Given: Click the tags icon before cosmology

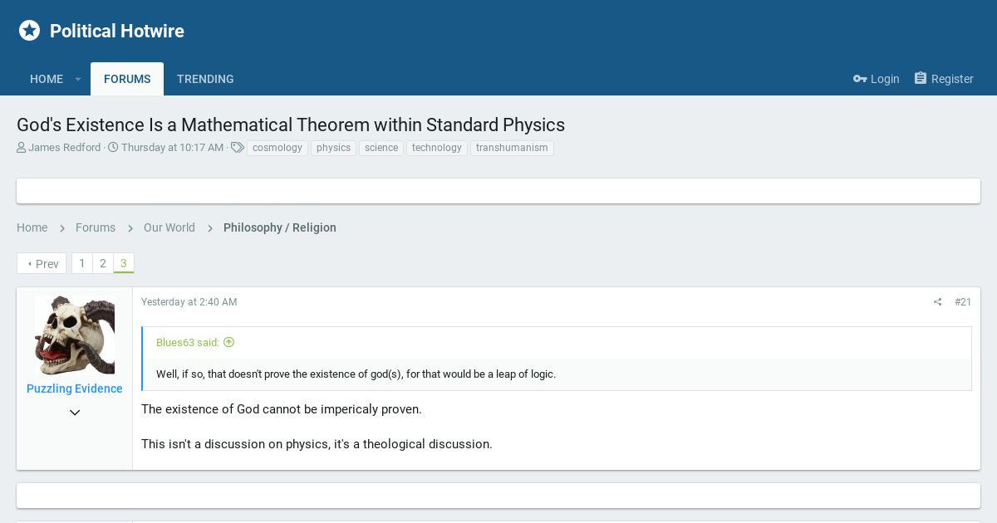Looking at the screenshot, I should click(x=238, y=148).
